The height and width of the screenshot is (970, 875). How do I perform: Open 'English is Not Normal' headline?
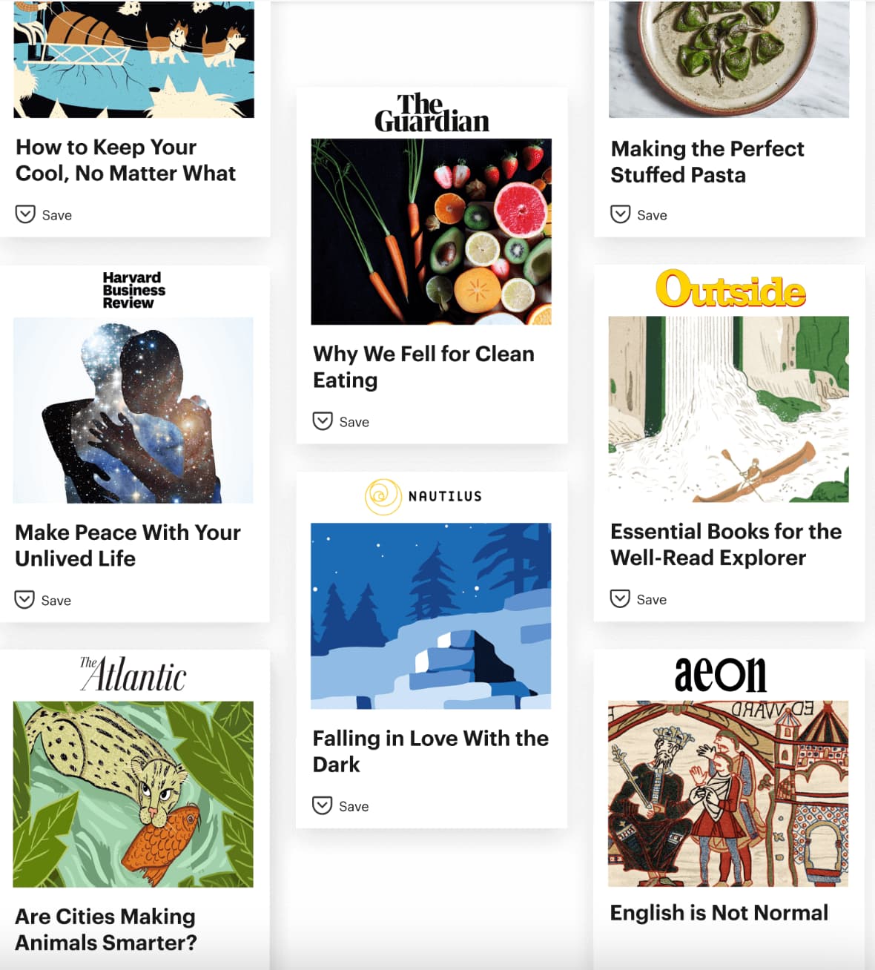pyautogui.click(x=719, y=913)
